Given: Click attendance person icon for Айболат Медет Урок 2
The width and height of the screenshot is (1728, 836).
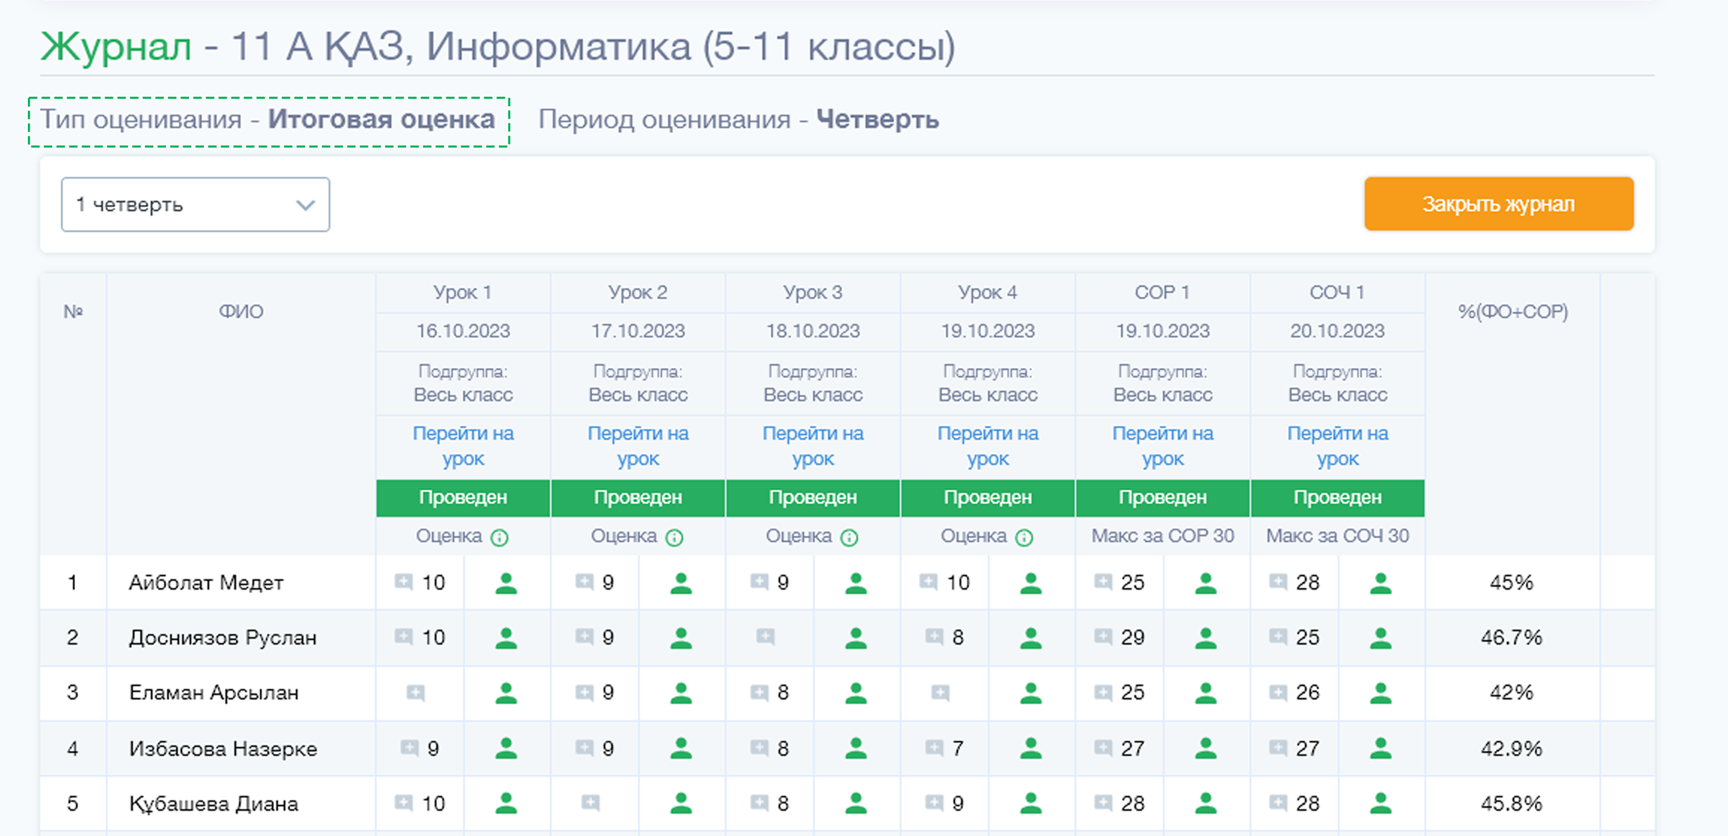Looking at the screenshot, I should (x=682, y=583).
